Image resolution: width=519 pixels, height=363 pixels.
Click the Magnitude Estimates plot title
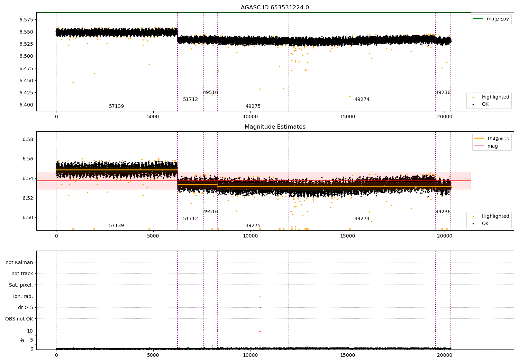(275, 127)
